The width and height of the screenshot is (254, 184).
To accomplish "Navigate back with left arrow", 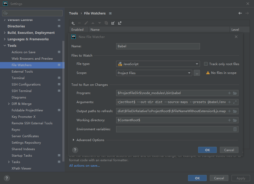I will tap(240, 13).
